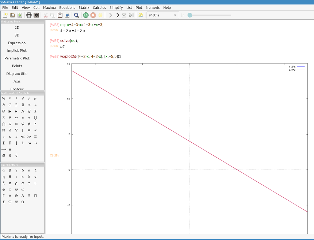Interrupt calculation with red X icon

(x=93, y=15)
